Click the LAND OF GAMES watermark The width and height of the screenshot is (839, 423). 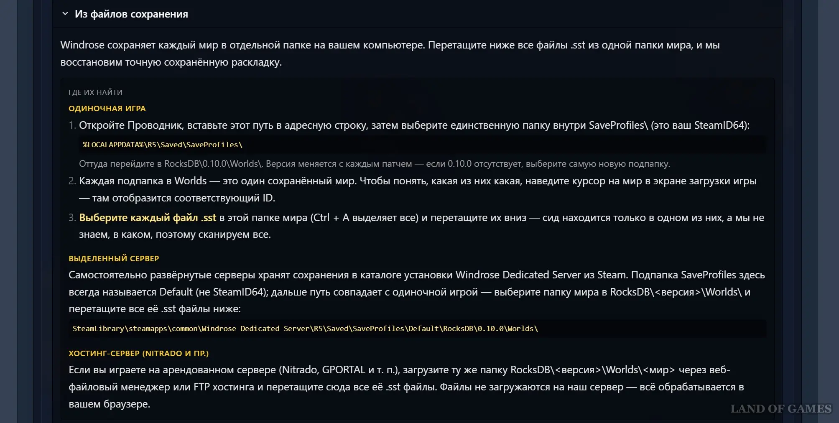(780, 409)
